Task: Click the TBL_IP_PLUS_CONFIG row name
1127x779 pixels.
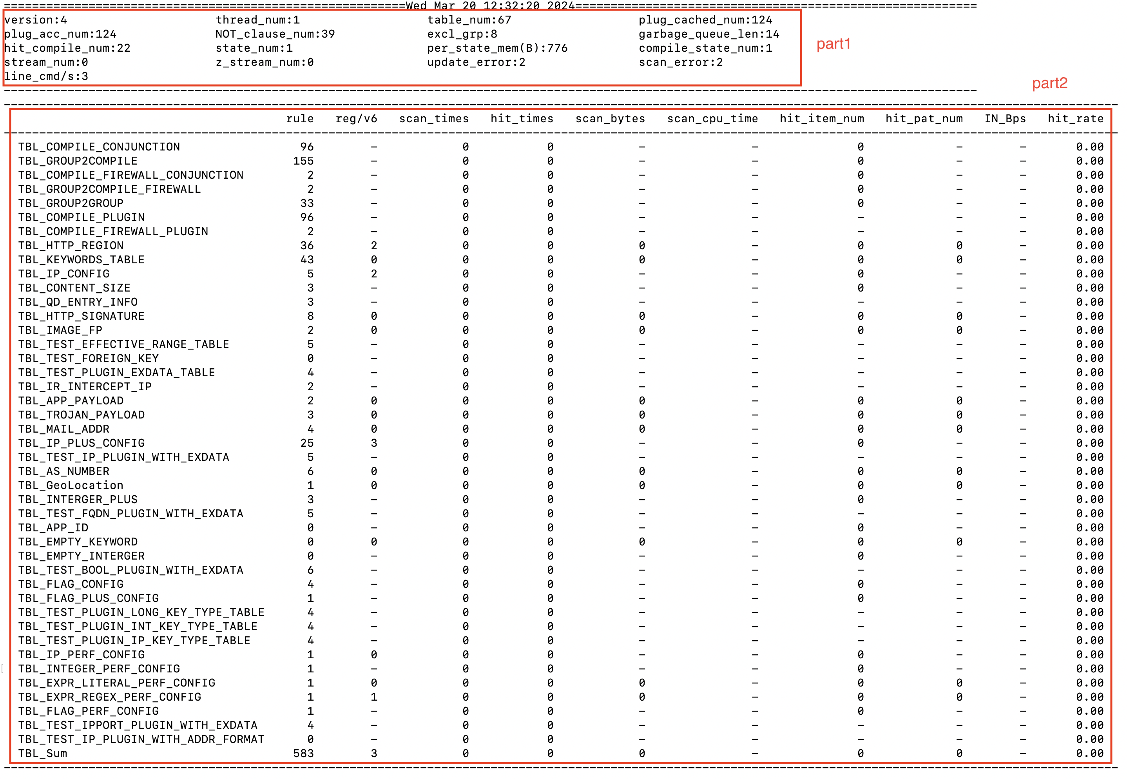Action: tap(81, 443)
